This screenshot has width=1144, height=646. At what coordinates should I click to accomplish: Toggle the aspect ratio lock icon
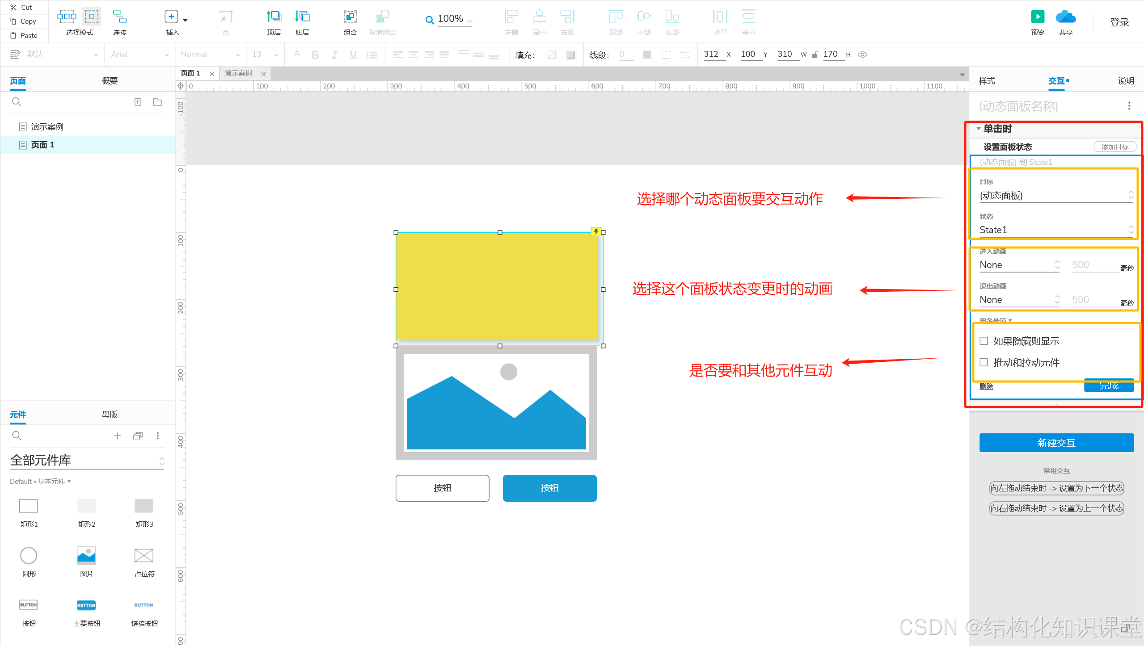pyautogui.click(x=815, y=55)
